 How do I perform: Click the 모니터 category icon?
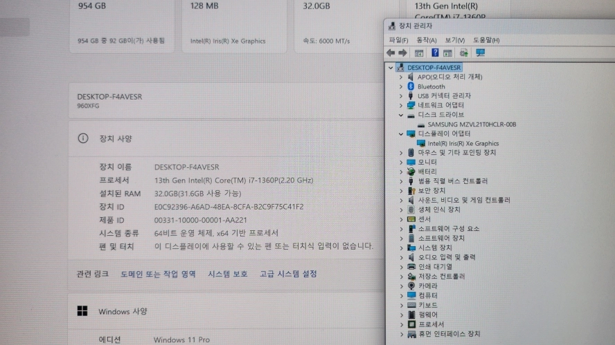(411, 162)
